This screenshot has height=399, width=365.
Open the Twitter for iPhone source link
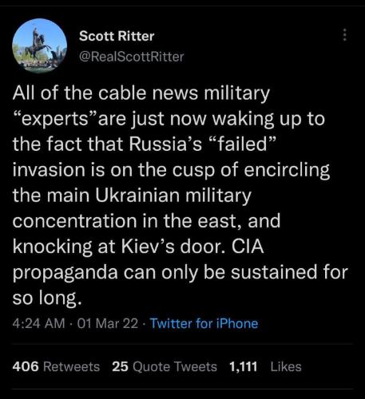(204, 323)
